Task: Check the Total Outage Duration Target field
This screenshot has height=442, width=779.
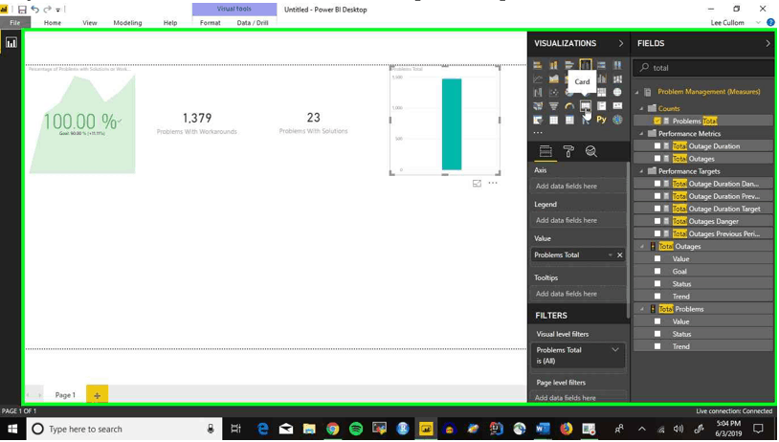Action: (657, 209)
